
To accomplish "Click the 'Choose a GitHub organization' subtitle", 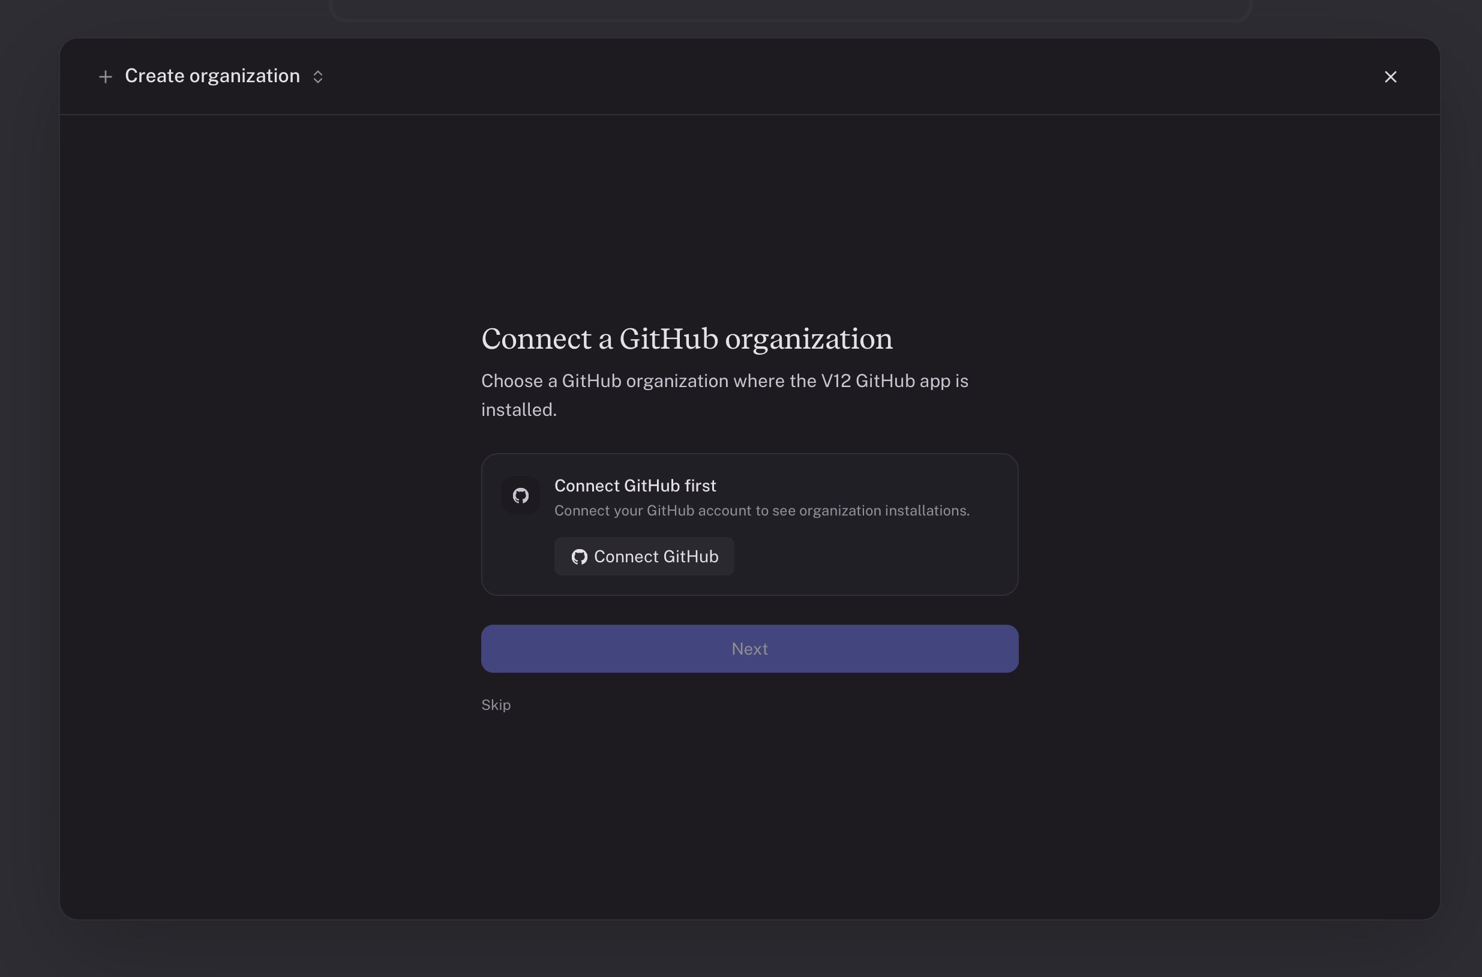I will (724, 395).
